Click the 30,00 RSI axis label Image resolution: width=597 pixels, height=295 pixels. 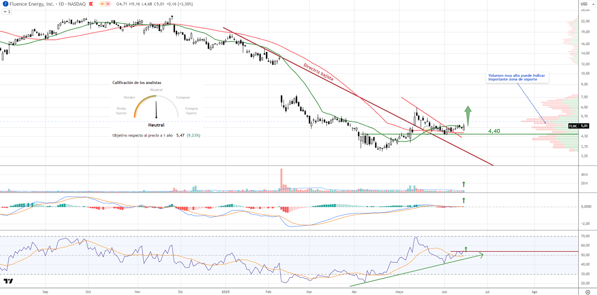585,274
